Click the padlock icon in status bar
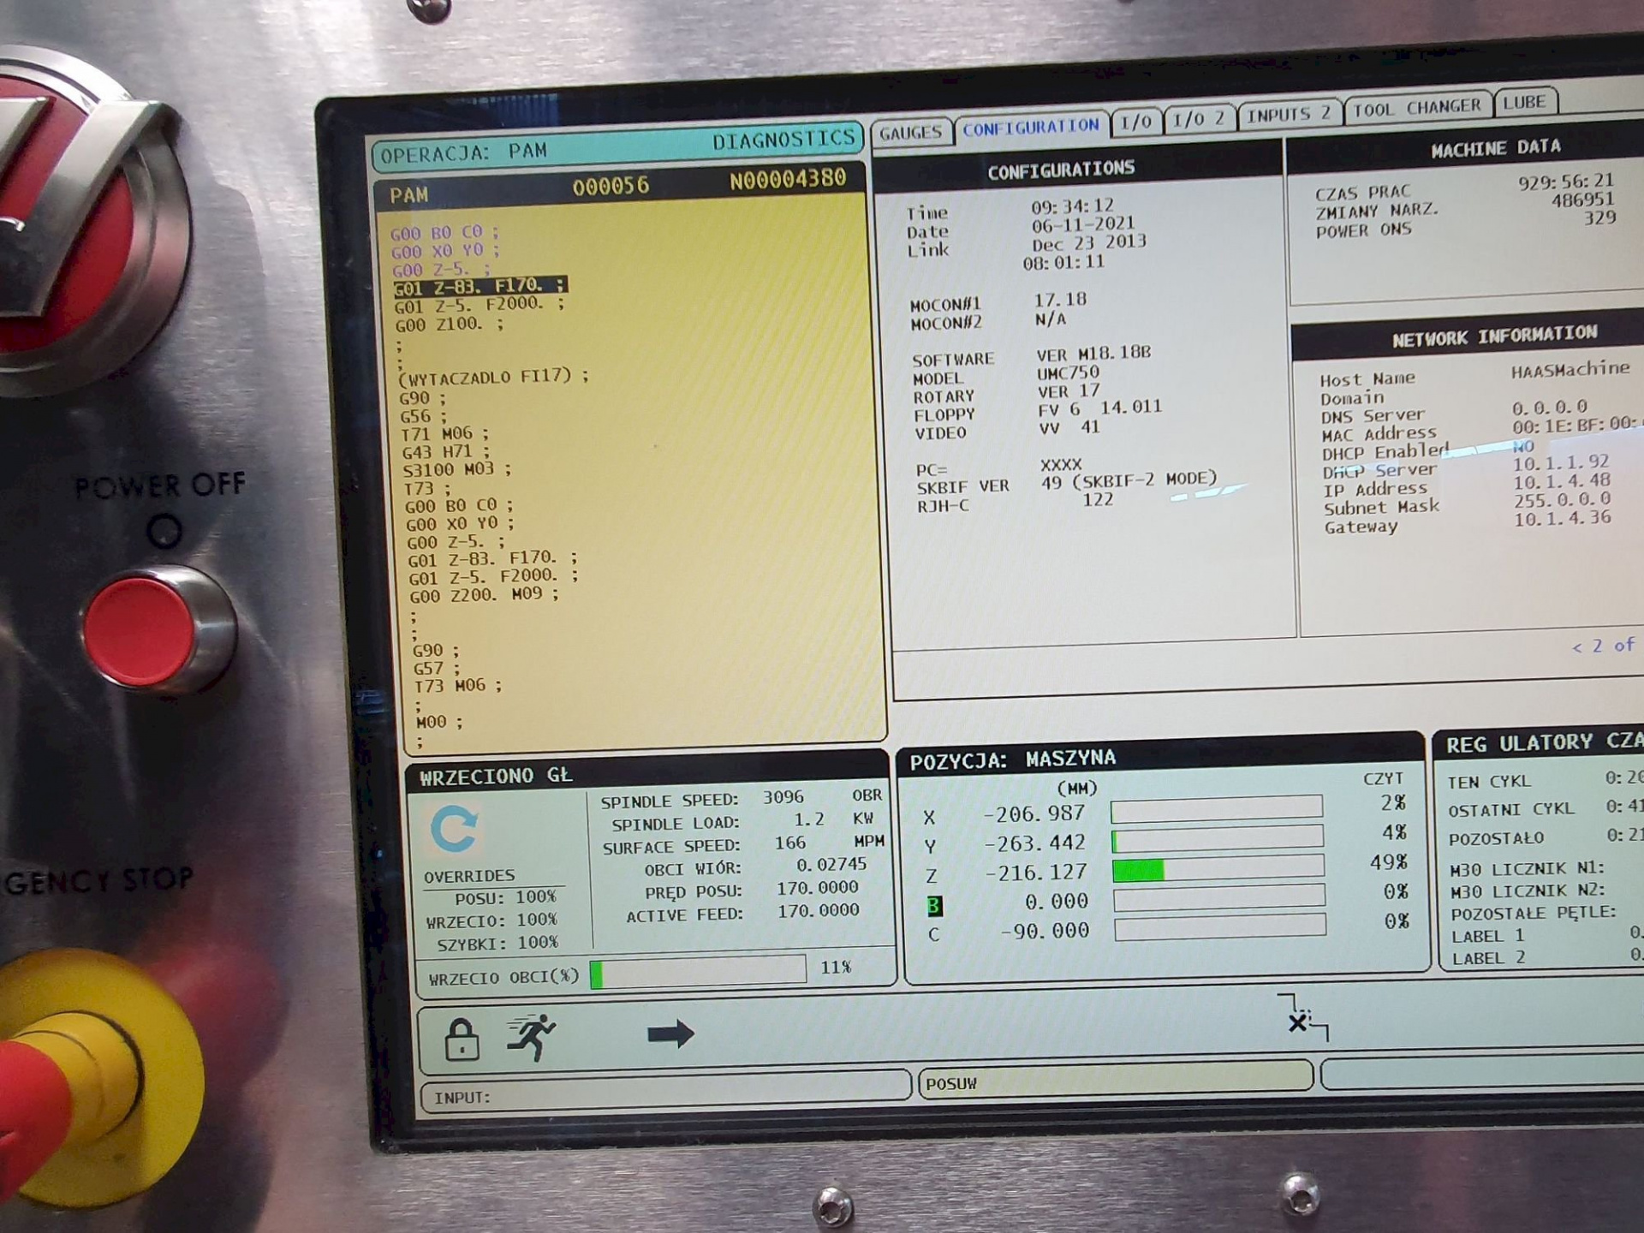Screen dimensions: 1644x1233 pyautogui.click(x=462, y=1039)
